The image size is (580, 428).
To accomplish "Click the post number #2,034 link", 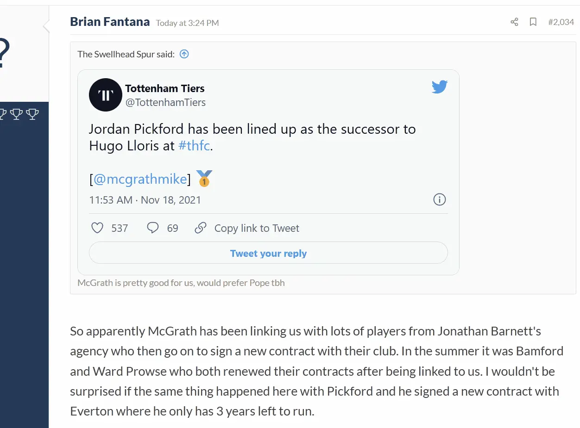I will click(x=561, y=22).
